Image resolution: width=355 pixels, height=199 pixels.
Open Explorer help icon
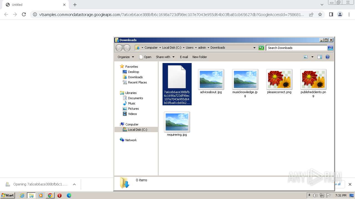click(328, 57)
